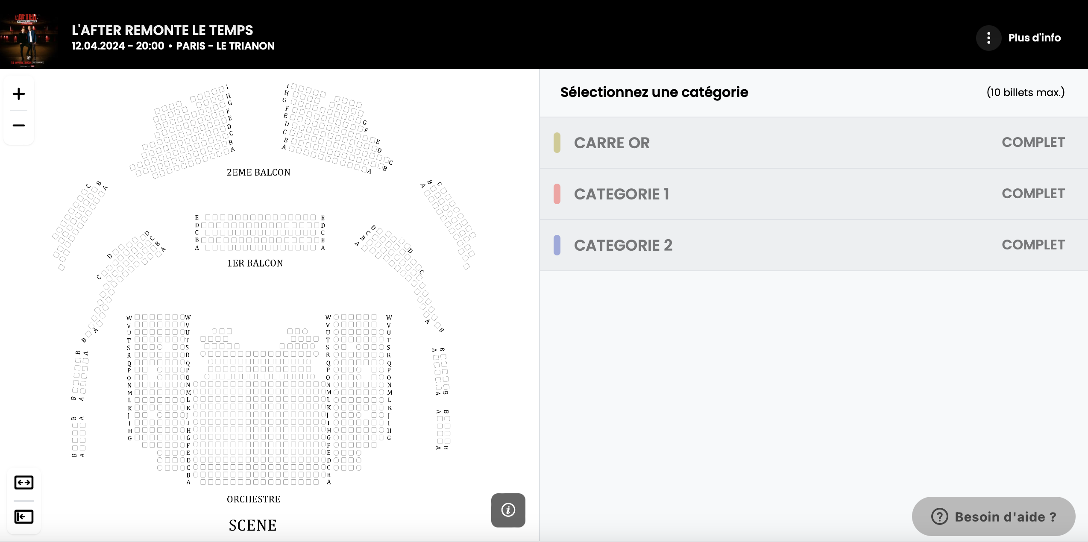Click the collapse-left panel arrow icon
The width and height of the screenshot is (1088, 542).
24,517
